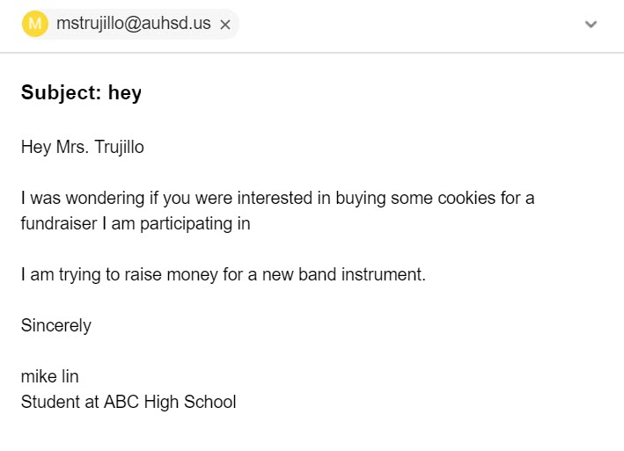
Task: Click the 'Subject: hey' line
Action: tap(81, 92)
